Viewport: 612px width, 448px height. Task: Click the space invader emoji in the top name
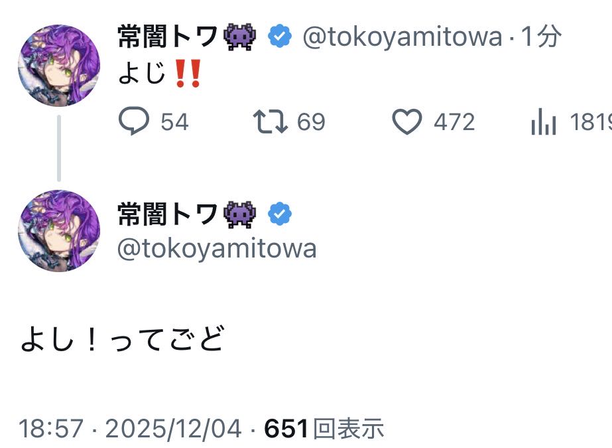point(240,37)
